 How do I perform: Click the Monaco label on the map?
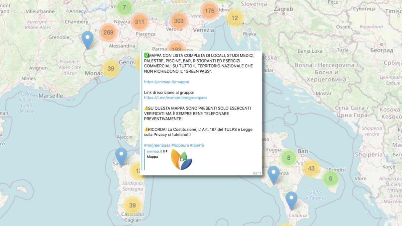coord(96,73)
